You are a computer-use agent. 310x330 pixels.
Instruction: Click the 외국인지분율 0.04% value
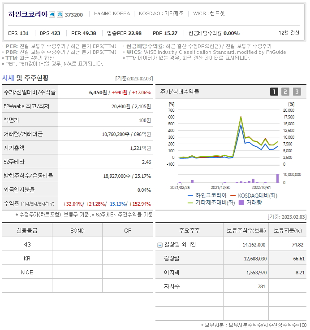click(144, 190)
